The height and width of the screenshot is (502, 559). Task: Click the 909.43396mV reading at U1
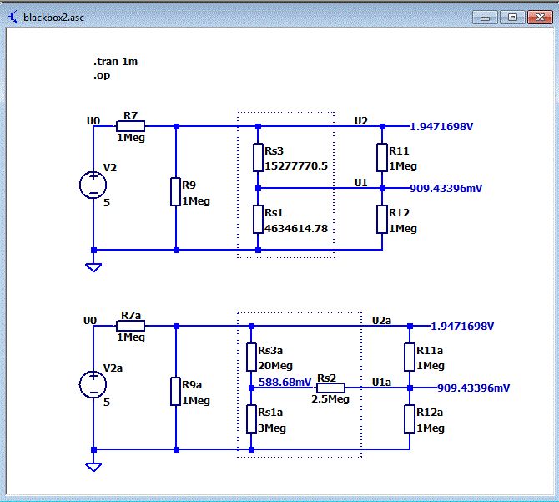coord(446,189)
